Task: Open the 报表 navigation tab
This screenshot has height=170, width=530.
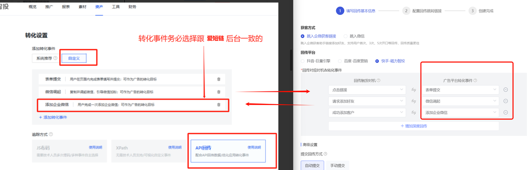Action: pos(66,7)
